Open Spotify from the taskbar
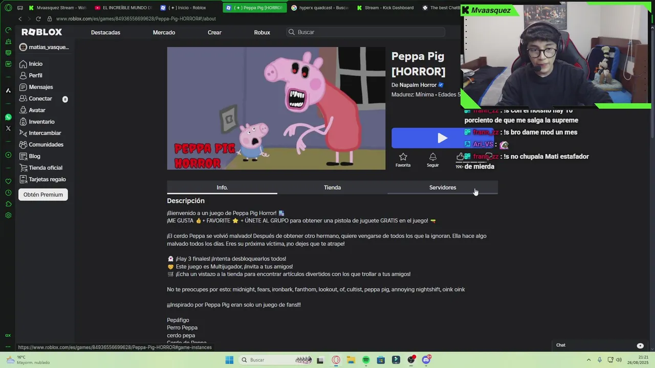655x368 pixels. click(366, 360)
